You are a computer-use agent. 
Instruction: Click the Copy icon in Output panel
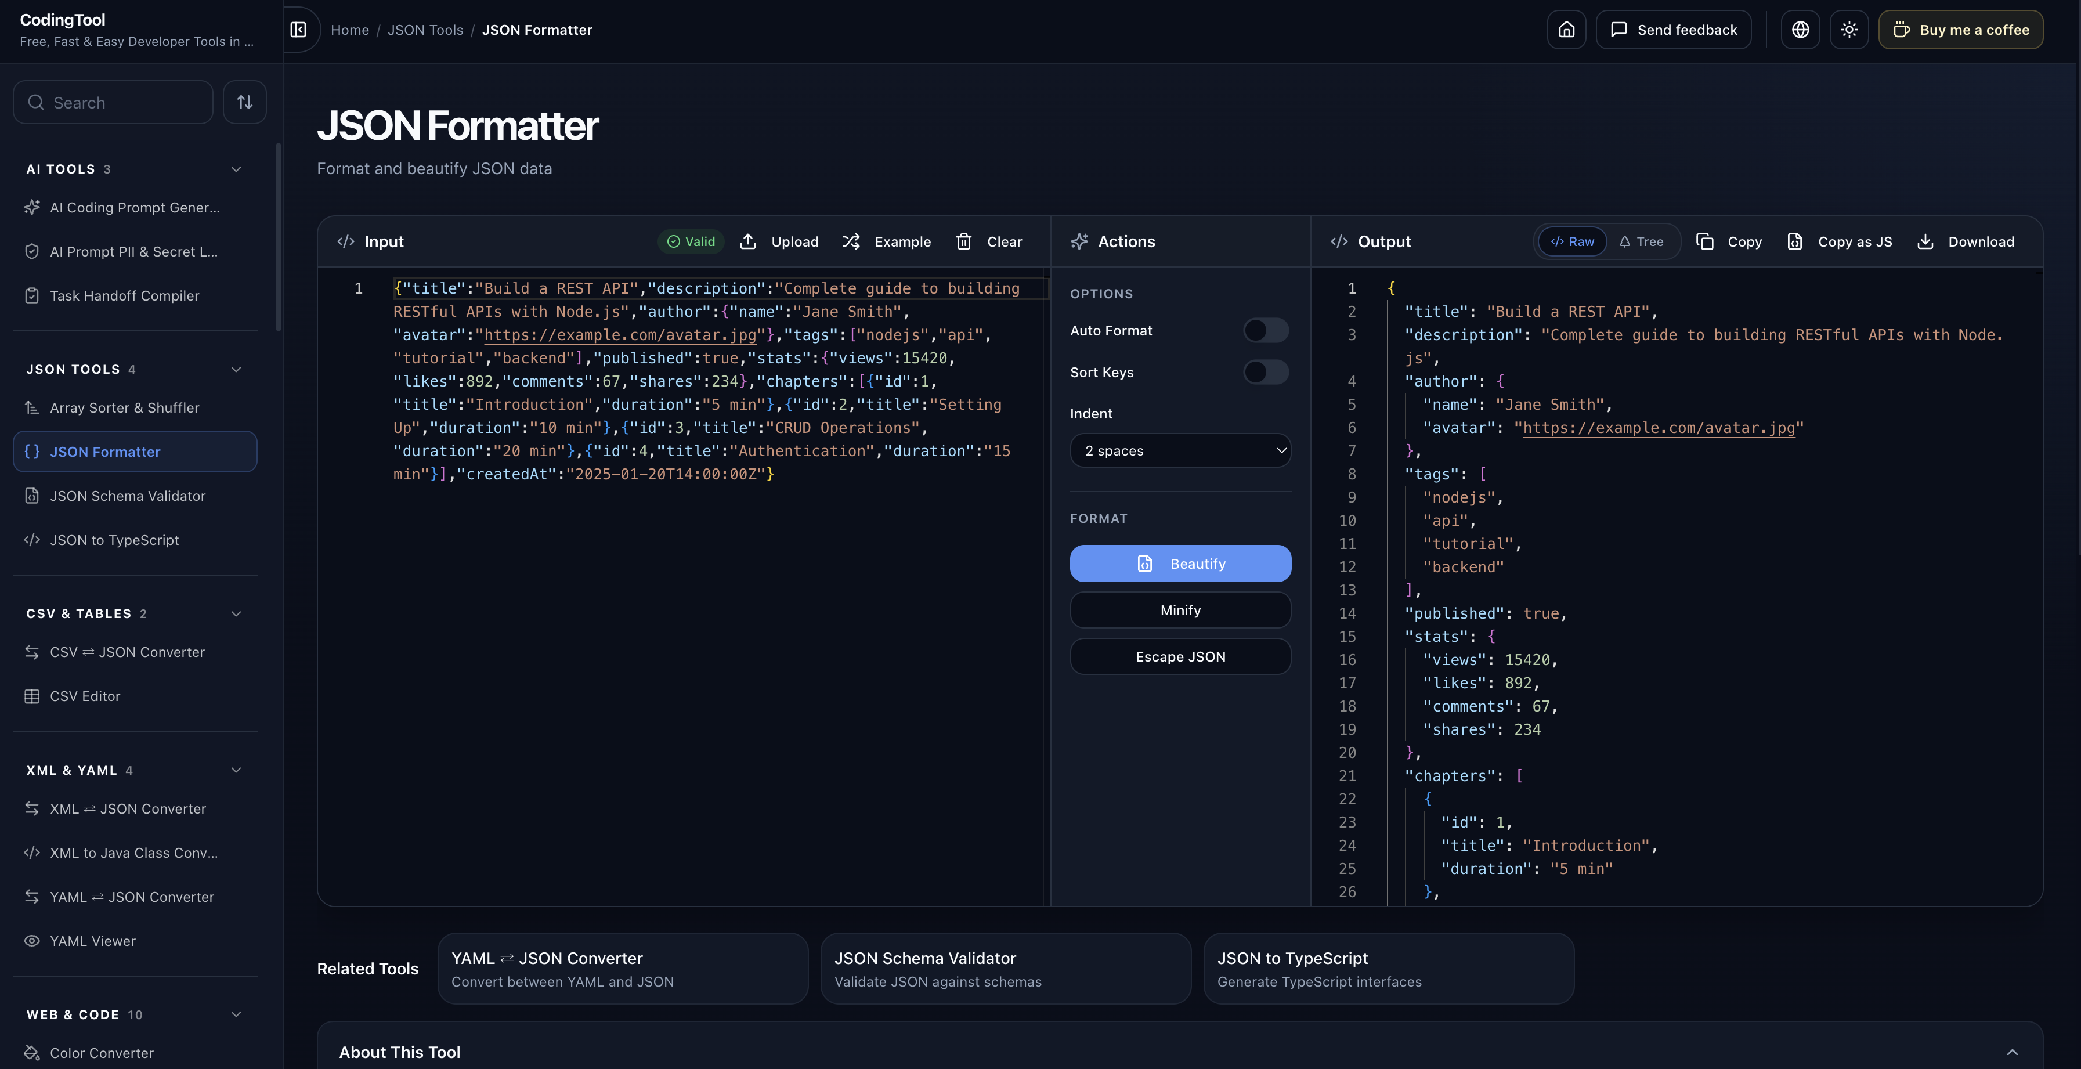pyautogui.click(x=1704, y=241)
